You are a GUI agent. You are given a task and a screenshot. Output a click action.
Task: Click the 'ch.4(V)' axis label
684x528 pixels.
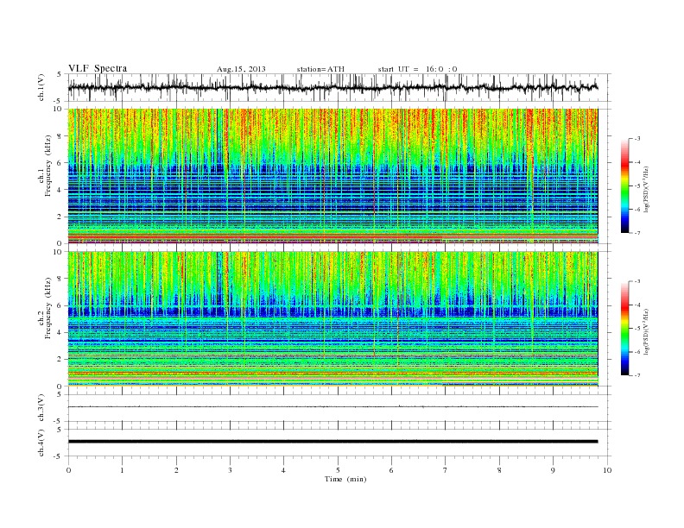click(x=41, y=443)
